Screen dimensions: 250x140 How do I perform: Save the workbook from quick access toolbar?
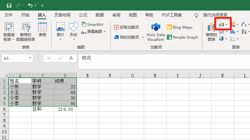click(9, 5)
